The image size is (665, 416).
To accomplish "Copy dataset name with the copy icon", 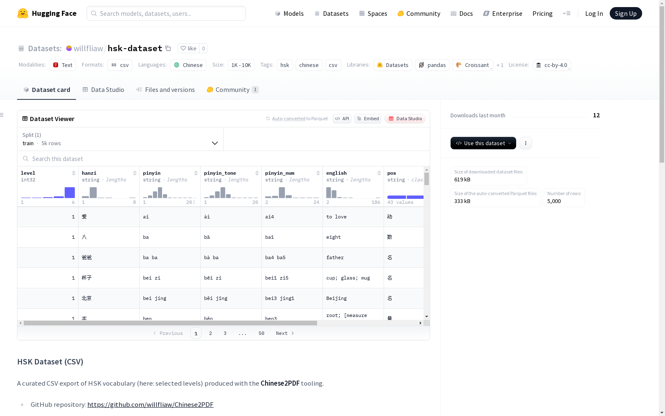I will (x=168, y=48).
